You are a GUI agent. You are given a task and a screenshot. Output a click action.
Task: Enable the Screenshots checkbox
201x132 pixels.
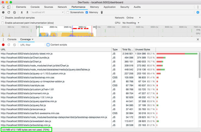68,13
